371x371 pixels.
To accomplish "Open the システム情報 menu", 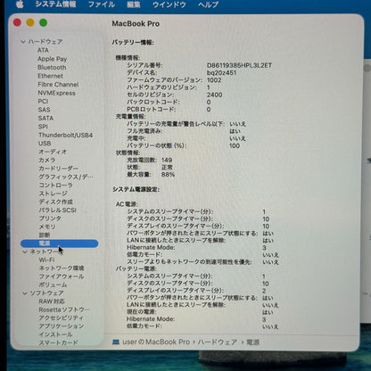I will tap(55, 4).
